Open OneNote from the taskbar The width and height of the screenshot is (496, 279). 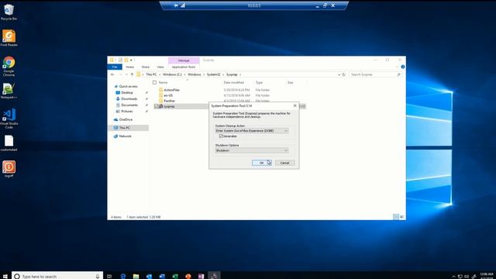(x=201, y=276)
